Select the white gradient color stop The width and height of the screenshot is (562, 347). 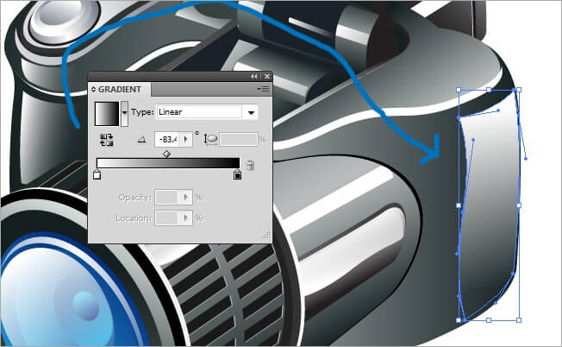97,175
